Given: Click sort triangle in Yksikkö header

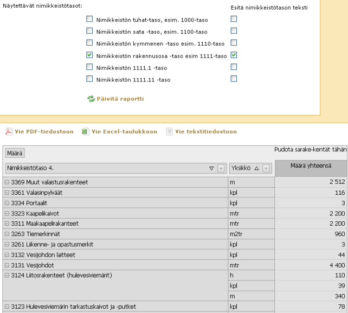Looking at the screenshot, I should pos(256,169).
